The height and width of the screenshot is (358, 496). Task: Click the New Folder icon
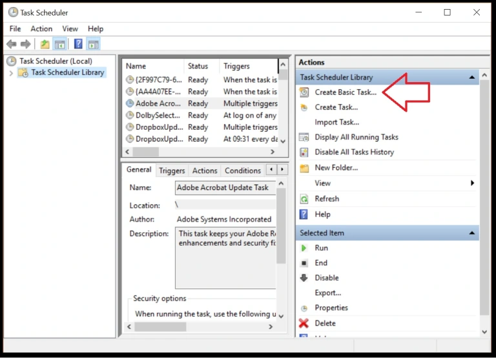[304, 168]
